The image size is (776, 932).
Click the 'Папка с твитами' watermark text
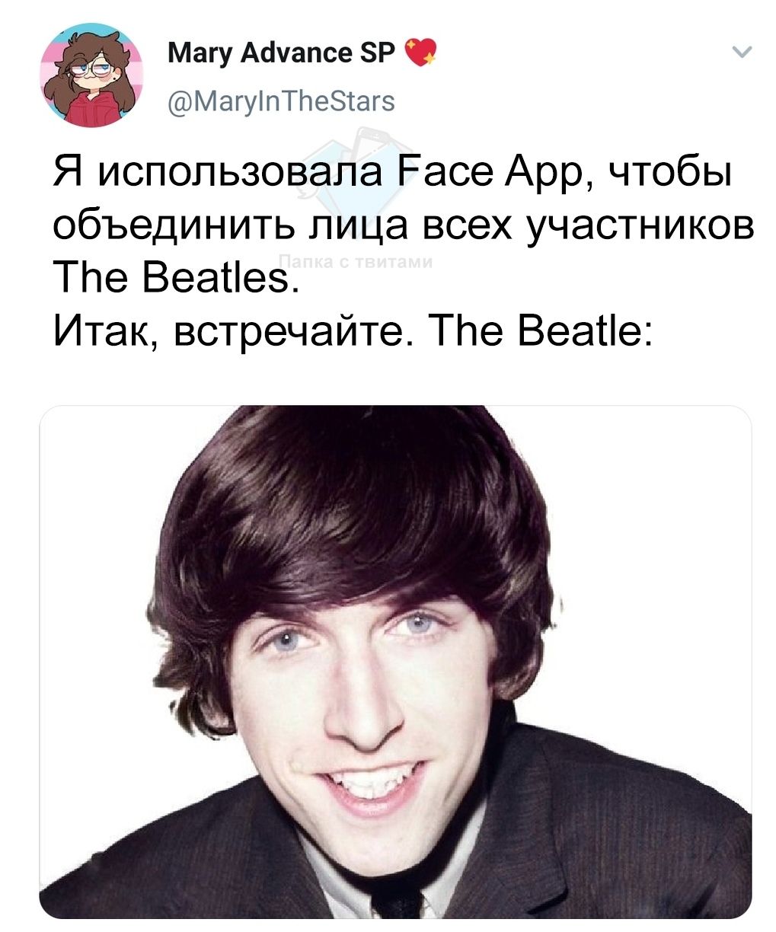click(358, 260)
